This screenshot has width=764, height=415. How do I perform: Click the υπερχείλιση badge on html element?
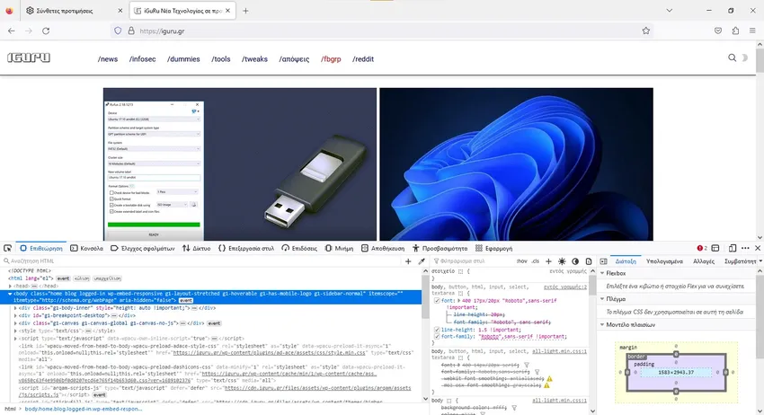[x=107, y=278]
